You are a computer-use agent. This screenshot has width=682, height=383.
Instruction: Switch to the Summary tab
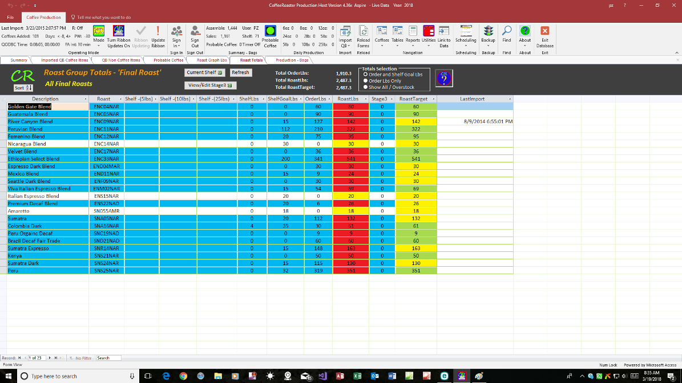[x=19, y=60]
